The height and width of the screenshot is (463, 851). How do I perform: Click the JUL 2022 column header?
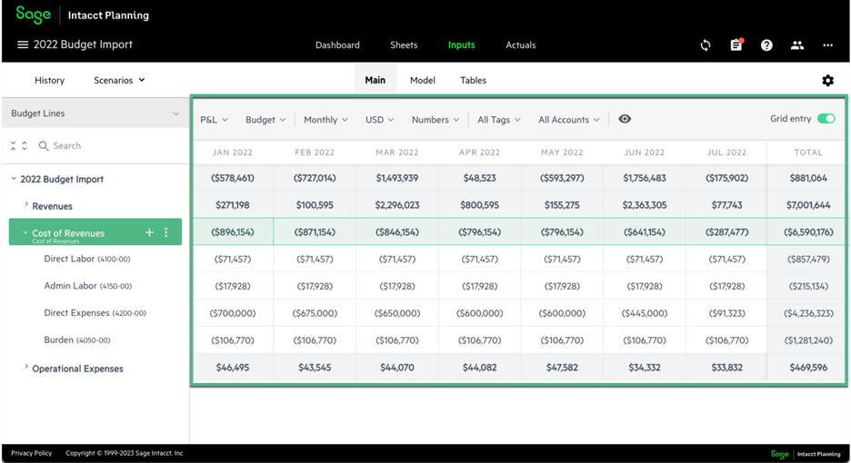(x=726, y=153)
